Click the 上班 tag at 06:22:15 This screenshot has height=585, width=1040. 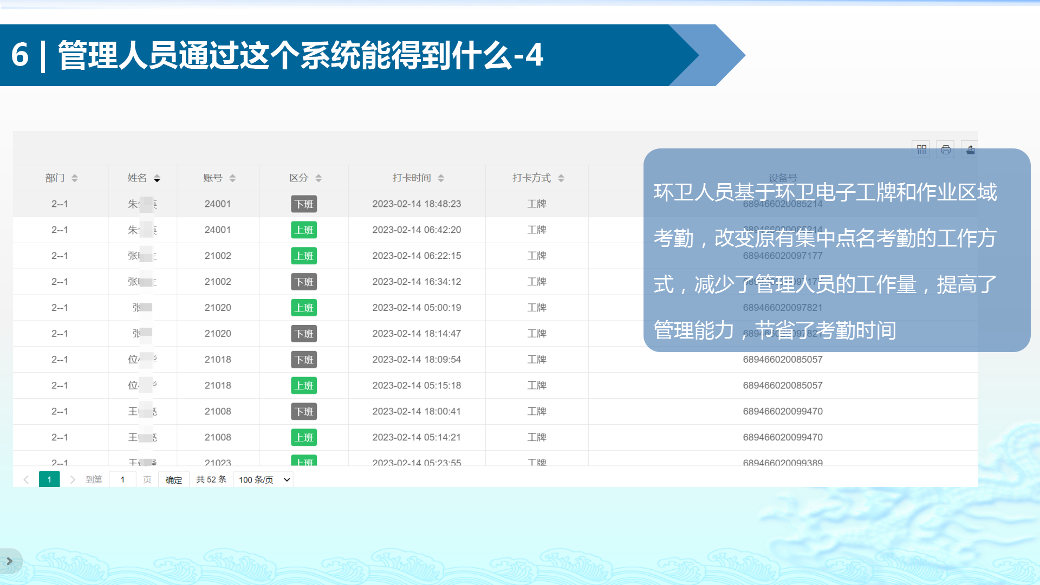pos(304,256)
